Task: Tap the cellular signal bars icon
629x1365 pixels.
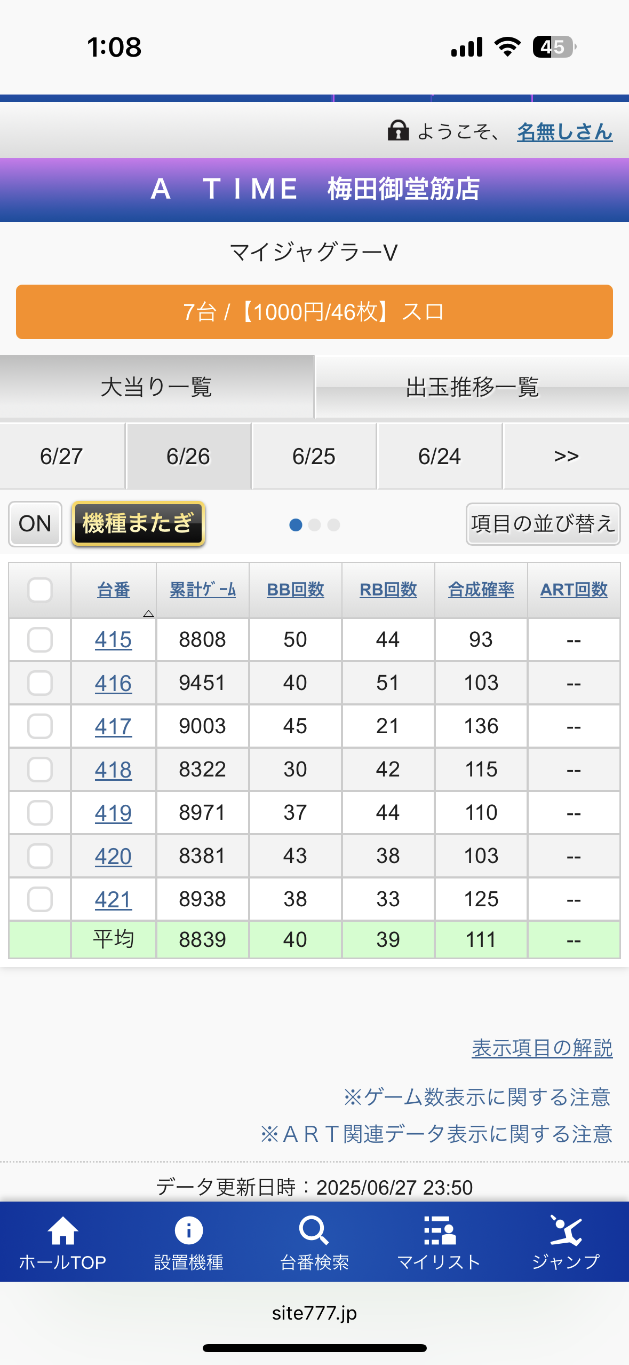Action: coord(467,47)
